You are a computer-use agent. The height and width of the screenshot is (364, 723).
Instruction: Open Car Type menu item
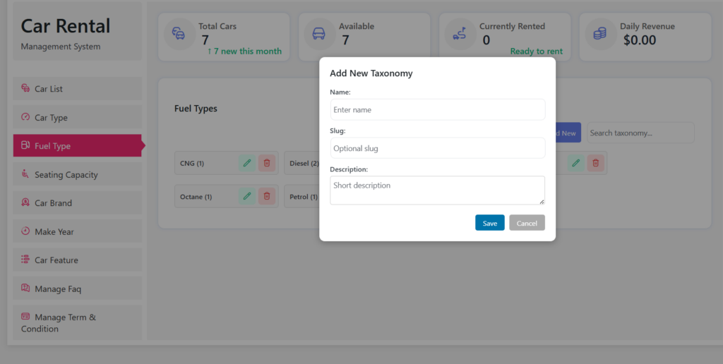78,117
